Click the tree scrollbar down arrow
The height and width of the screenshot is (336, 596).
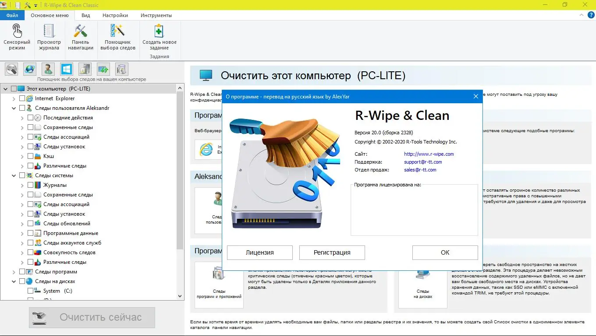point(180,296)
